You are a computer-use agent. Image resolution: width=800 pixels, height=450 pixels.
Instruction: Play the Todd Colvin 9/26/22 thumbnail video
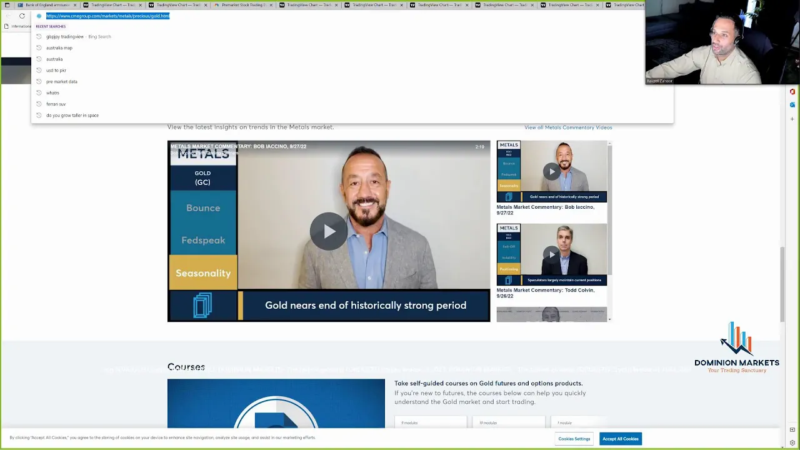pyautogui.click(x=551, y=254)
